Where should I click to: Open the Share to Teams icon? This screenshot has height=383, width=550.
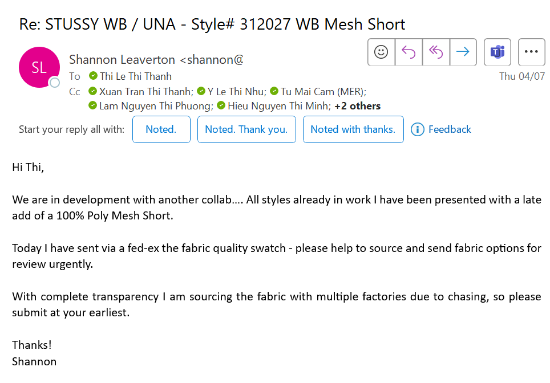(498, 52)
